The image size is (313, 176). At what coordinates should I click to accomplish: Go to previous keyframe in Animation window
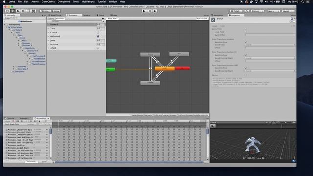click(22, 121)
